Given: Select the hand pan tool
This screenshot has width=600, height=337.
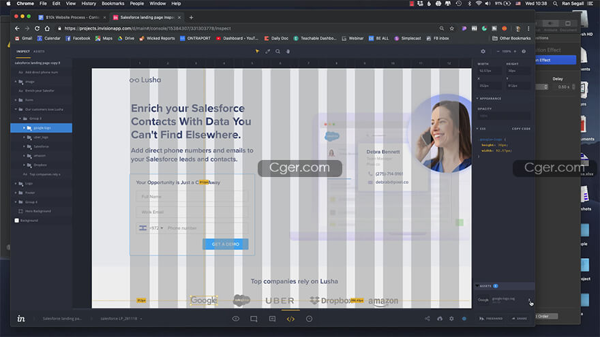Looking at the screenshot, I should click(x=288, y=51).
